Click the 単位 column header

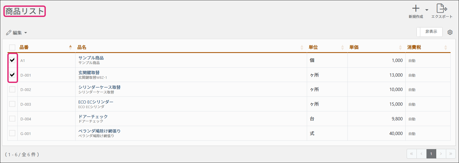coord(313,47)
